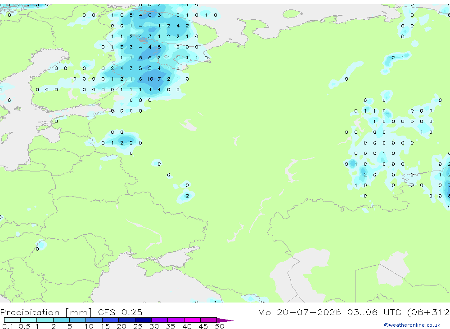Select the 0.5 to 1 mm legend swatch
The image size is (450, 329).
click(x=29, y=320)
